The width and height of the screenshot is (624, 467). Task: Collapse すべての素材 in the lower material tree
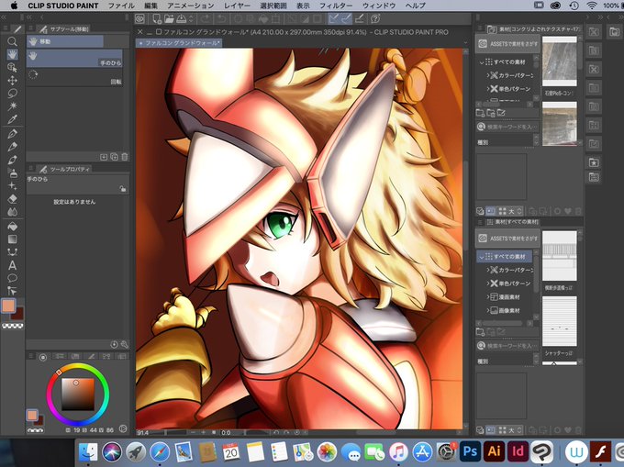(482, 257)
